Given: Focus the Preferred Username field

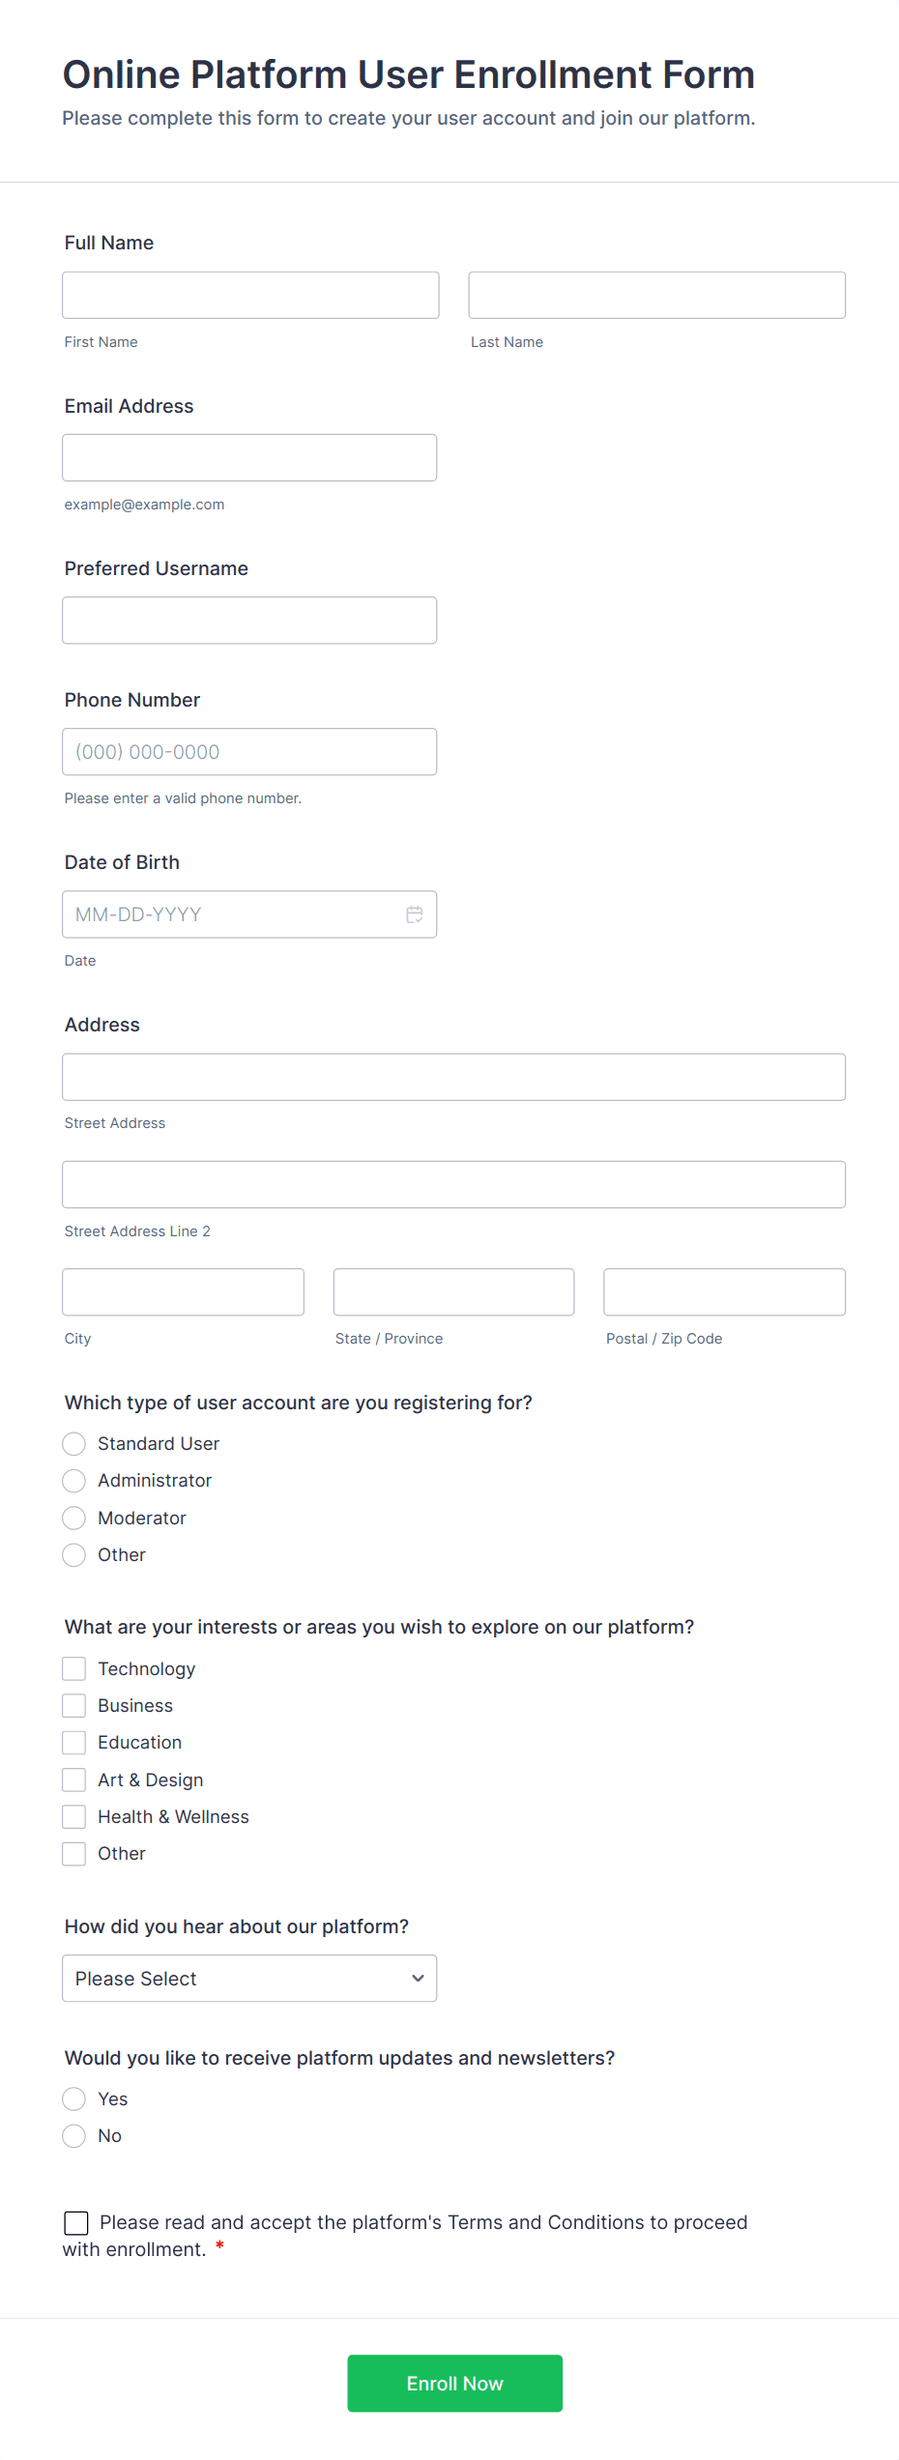Looking at the screenshot, I should click(x=249, y=620).
